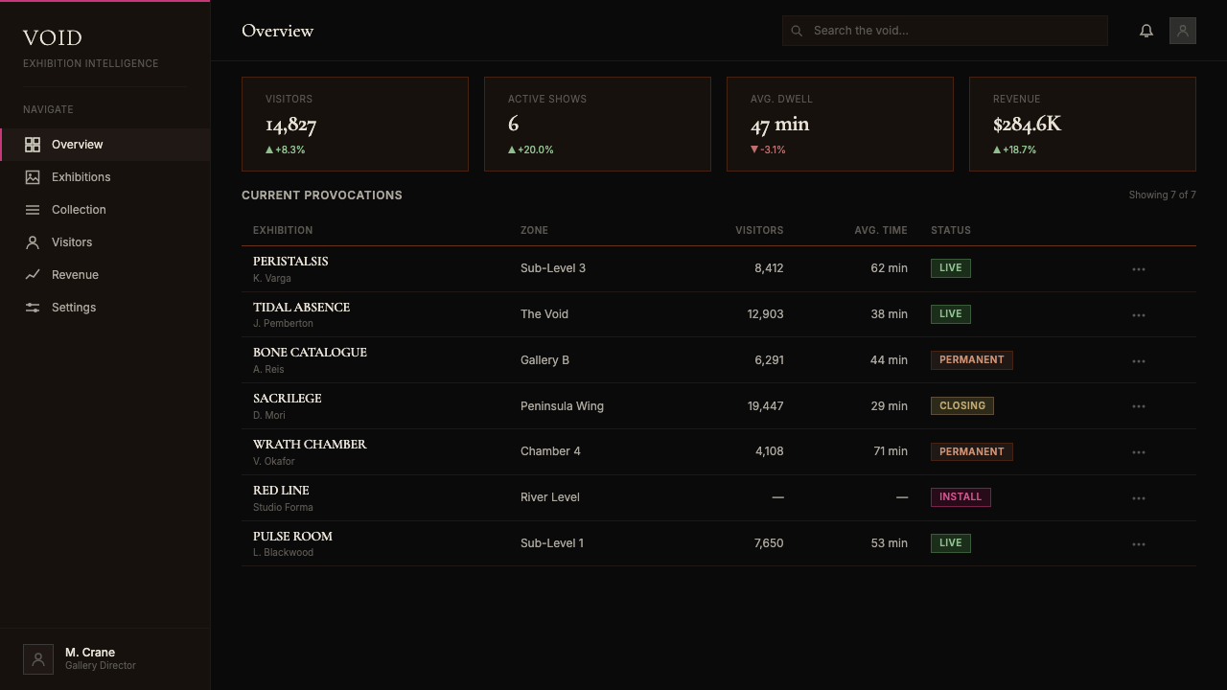Click the 'Search the void...' input field
1227x690 pixels.
click(945, 31)
